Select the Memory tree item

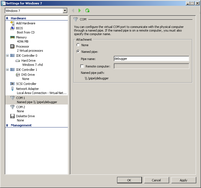pyautogui.click(x=21, y=37)
